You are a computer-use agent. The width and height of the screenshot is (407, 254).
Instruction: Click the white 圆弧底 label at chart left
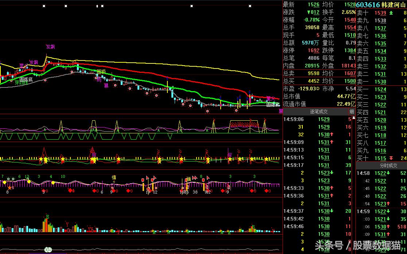click(x=26, y=79)
